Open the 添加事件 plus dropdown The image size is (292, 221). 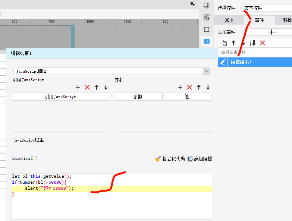(273, 32)
